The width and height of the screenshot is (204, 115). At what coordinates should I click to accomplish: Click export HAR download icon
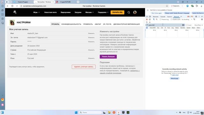point(150,22)
